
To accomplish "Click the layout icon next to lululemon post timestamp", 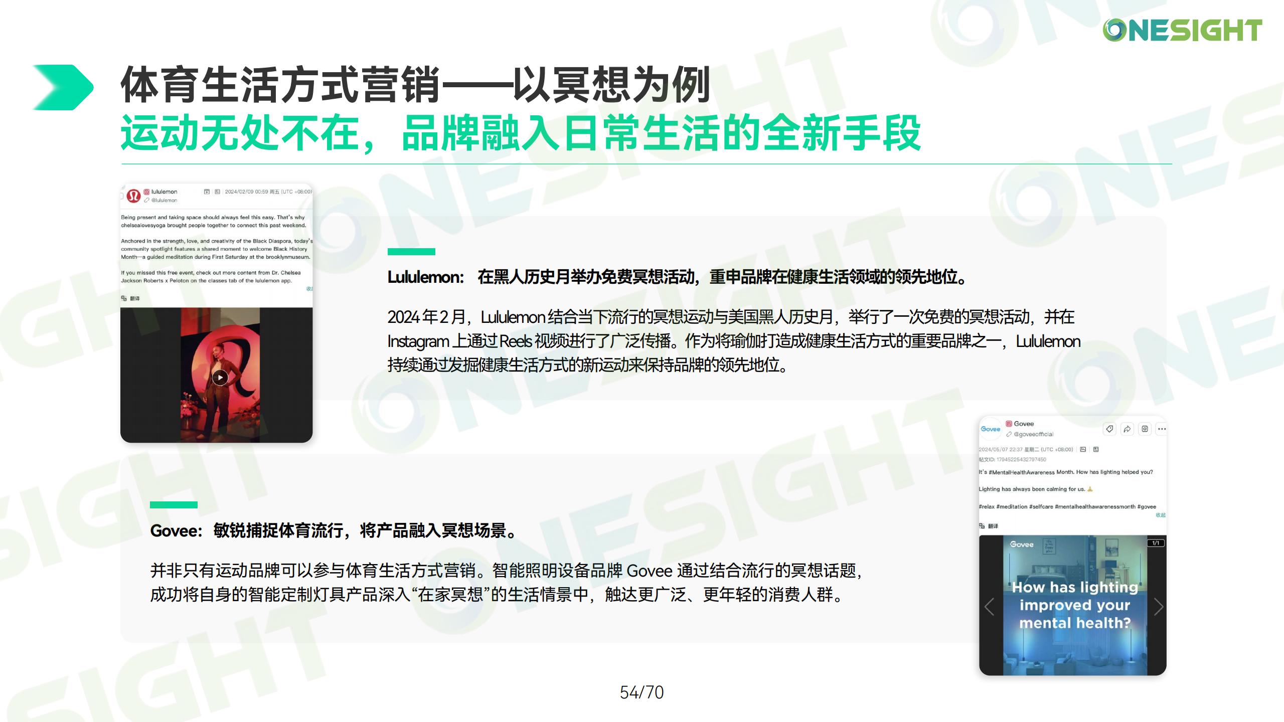I will pyautogui.click(x=217, y=192).
